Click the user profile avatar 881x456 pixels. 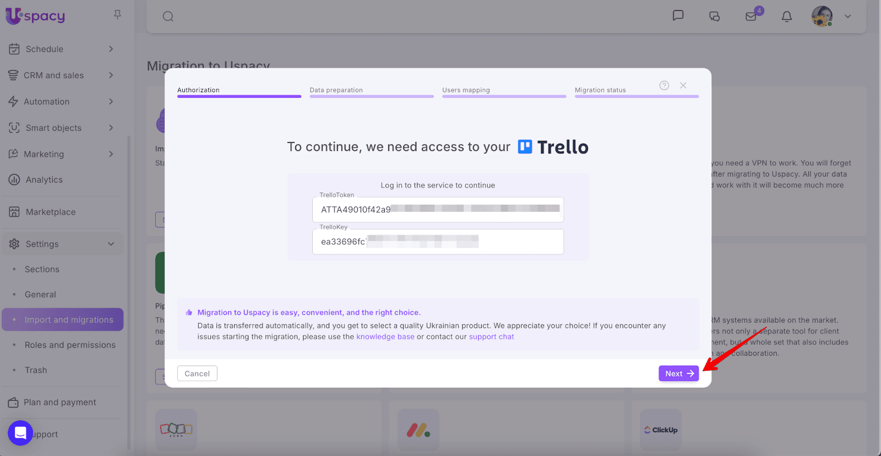pos(822,17)
